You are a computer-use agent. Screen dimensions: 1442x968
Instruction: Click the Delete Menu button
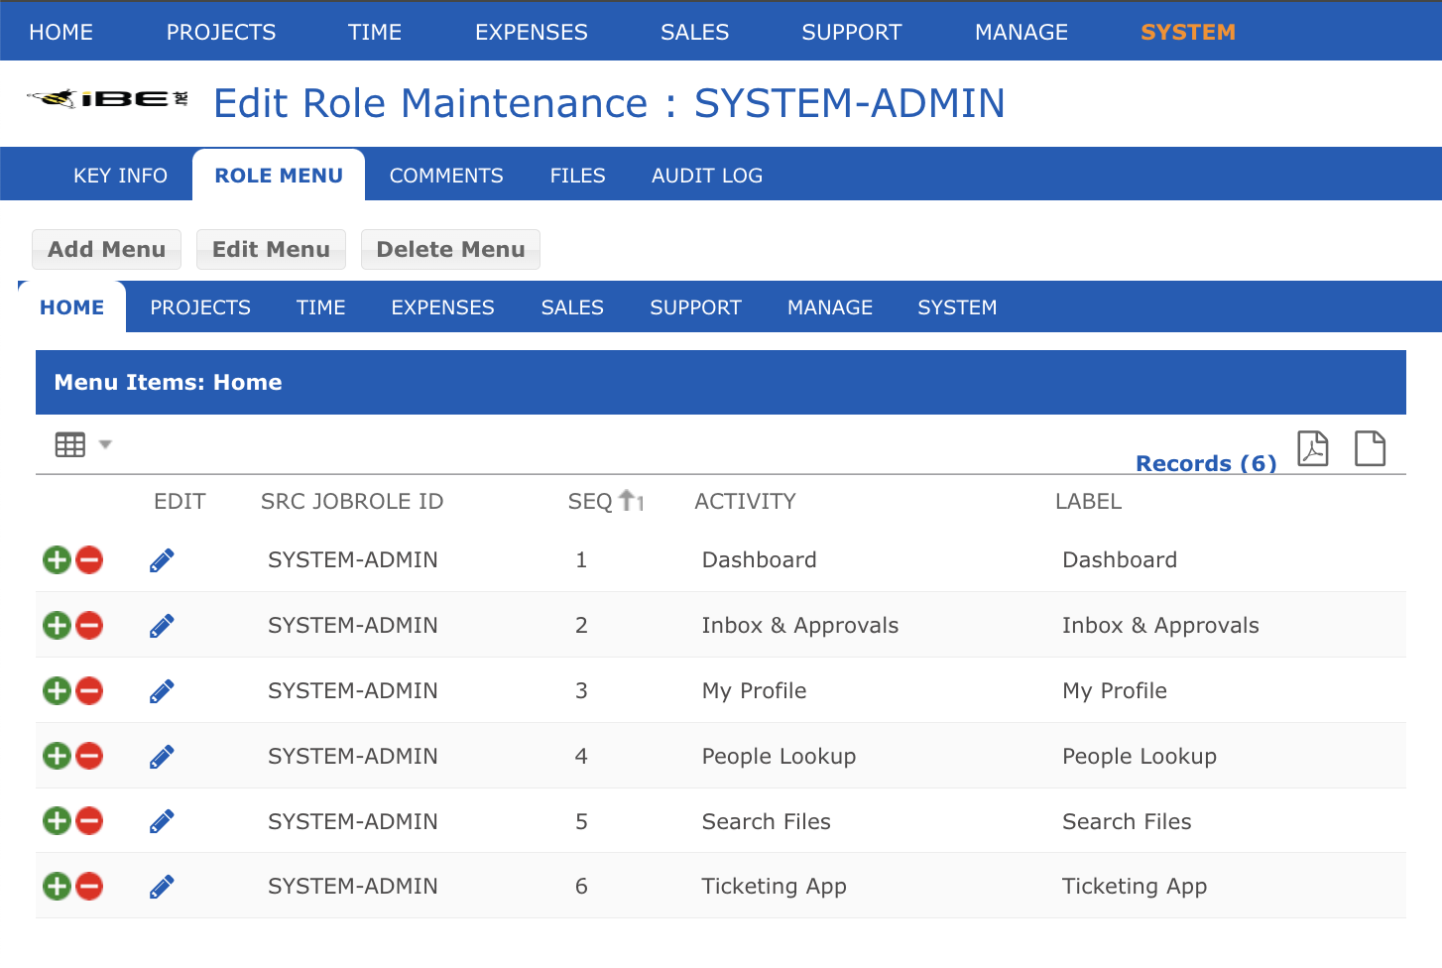coord(451,249)
